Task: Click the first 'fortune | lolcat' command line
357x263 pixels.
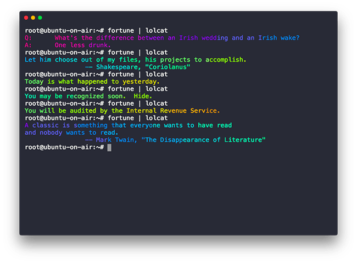Action: click(96, 31)
